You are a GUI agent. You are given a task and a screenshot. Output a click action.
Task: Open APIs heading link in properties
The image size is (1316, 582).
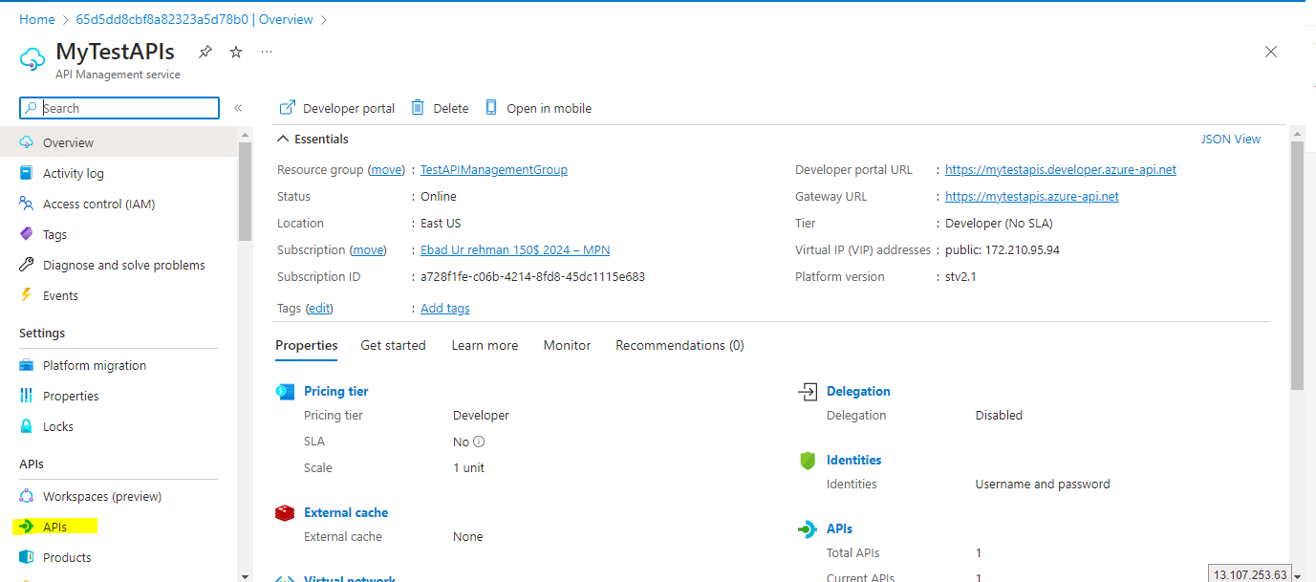pos(839,528)
